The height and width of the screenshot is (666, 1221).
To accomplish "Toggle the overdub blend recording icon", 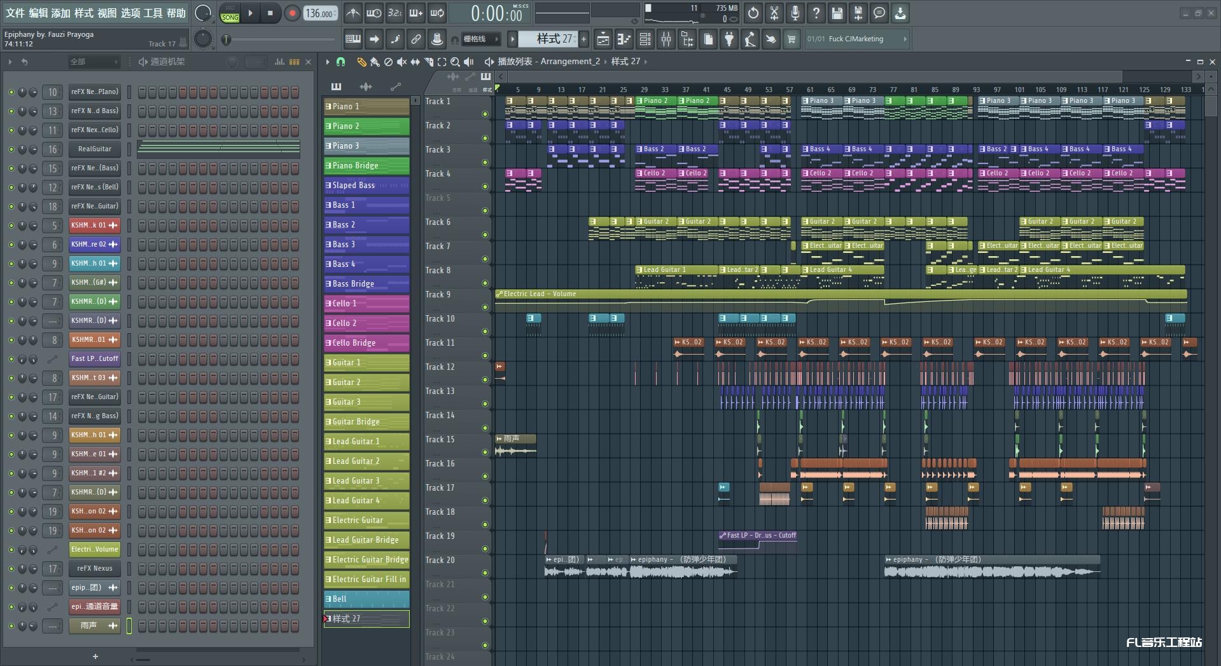I will (416, 13).
